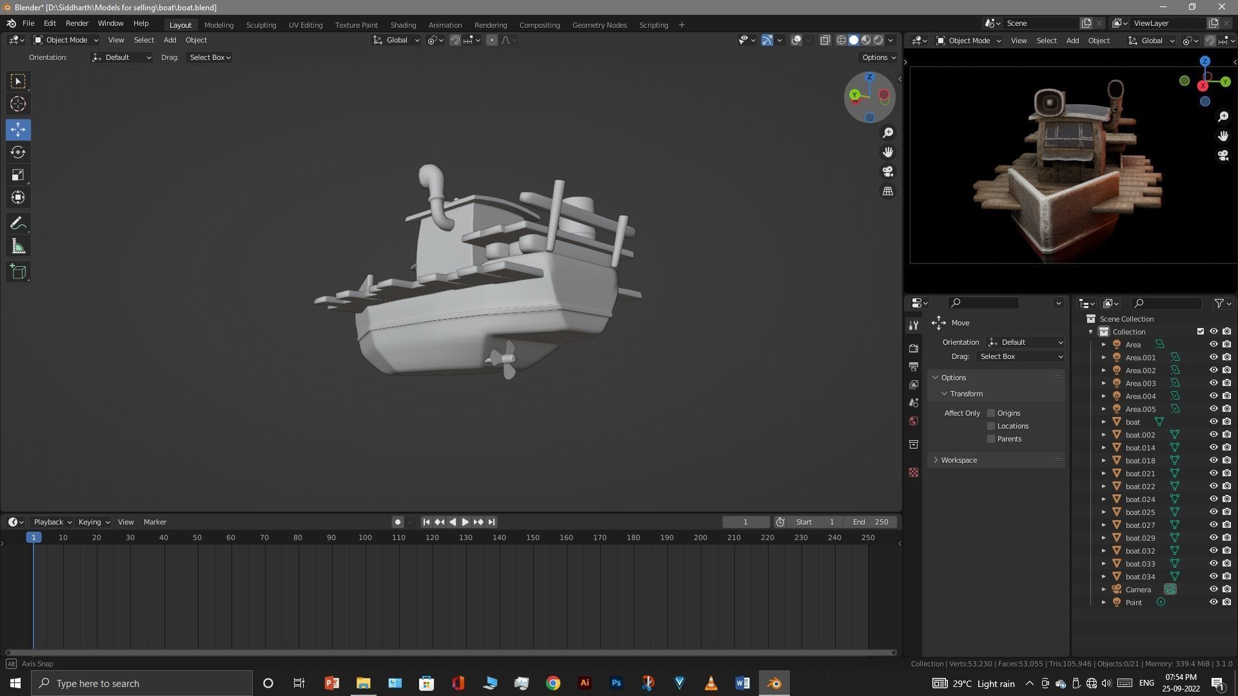Enable Affect Only Parents checkbox
The image size is (1238, 696).
[x=991, y=439]
